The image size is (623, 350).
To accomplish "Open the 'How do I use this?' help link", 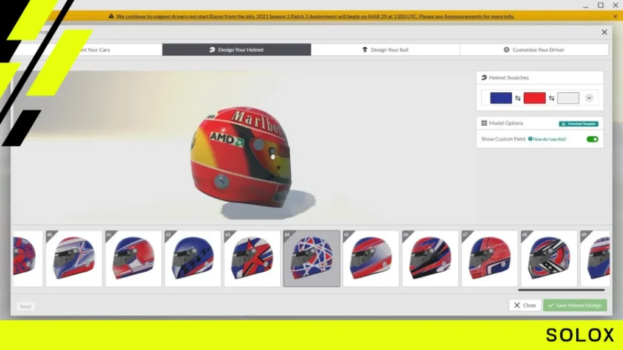I will (x=547, y=139).
